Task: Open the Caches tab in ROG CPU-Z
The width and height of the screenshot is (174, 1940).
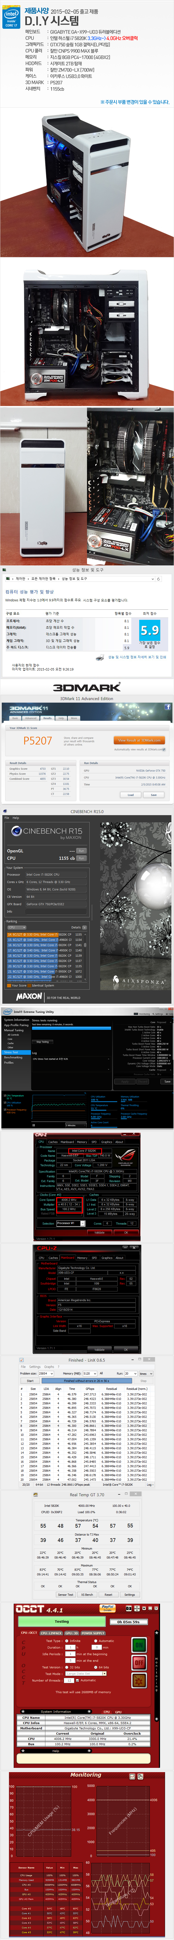Action: click(53, 1142)
